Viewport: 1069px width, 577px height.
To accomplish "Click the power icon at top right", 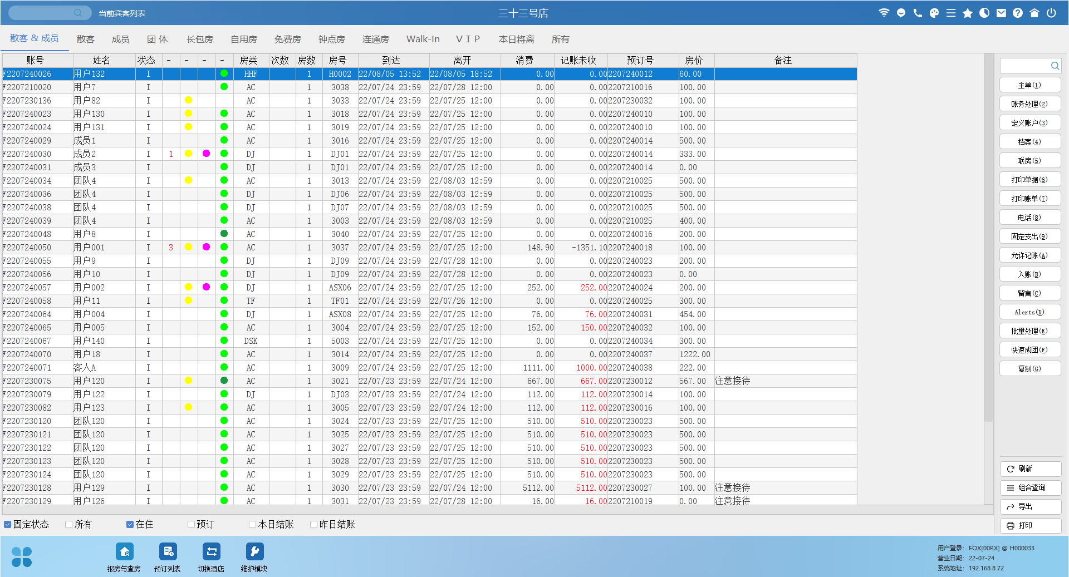I will 1051,13.
